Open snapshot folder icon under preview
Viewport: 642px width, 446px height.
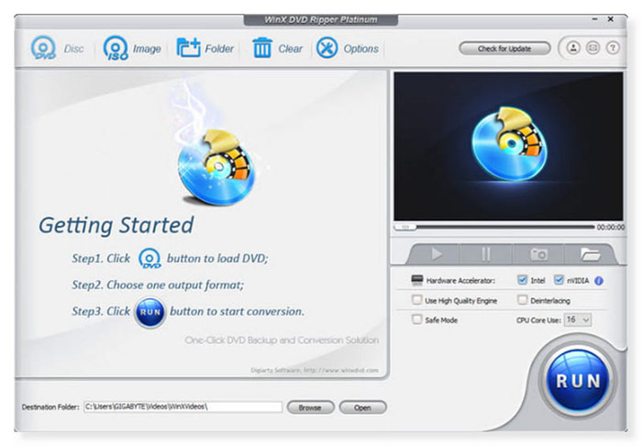click(x=590, y=254)
